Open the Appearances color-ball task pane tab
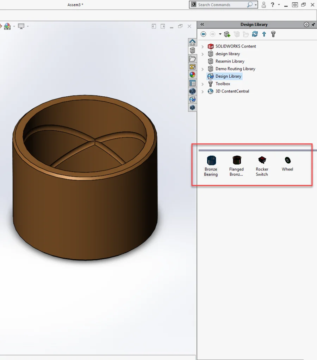The width and height of the screenshot is (317, 360). [x=192, y=75]
